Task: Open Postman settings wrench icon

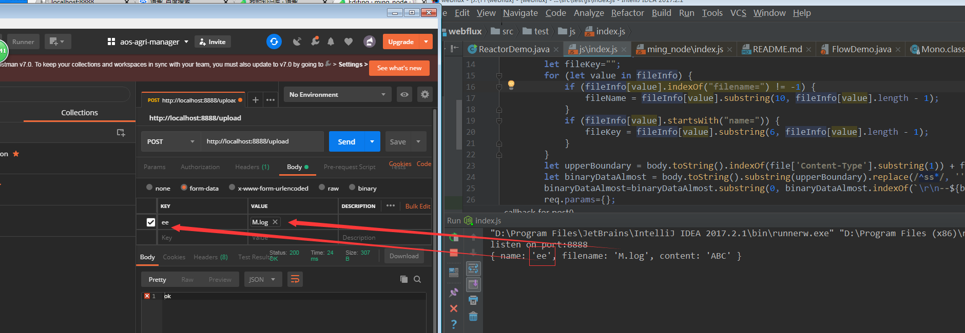Action: [x=315, y=41]
